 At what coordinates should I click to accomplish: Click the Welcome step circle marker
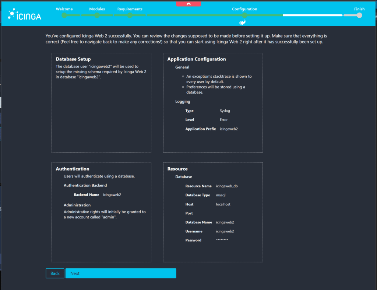pyautogui.click(x=64, y=15)
